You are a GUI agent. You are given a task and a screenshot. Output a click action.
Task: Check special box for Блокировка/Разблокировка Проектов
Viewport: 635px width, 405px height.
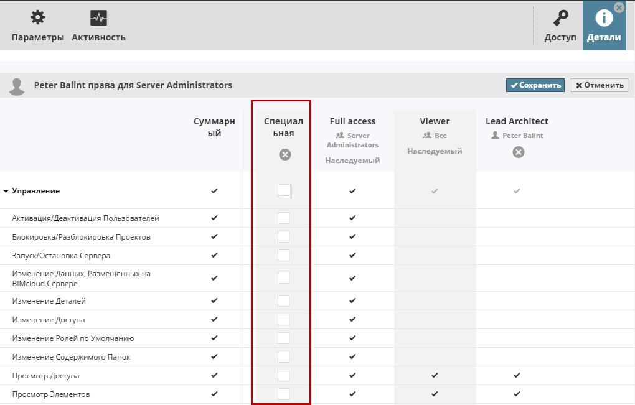pyautogui.click(x=283, y=236)
